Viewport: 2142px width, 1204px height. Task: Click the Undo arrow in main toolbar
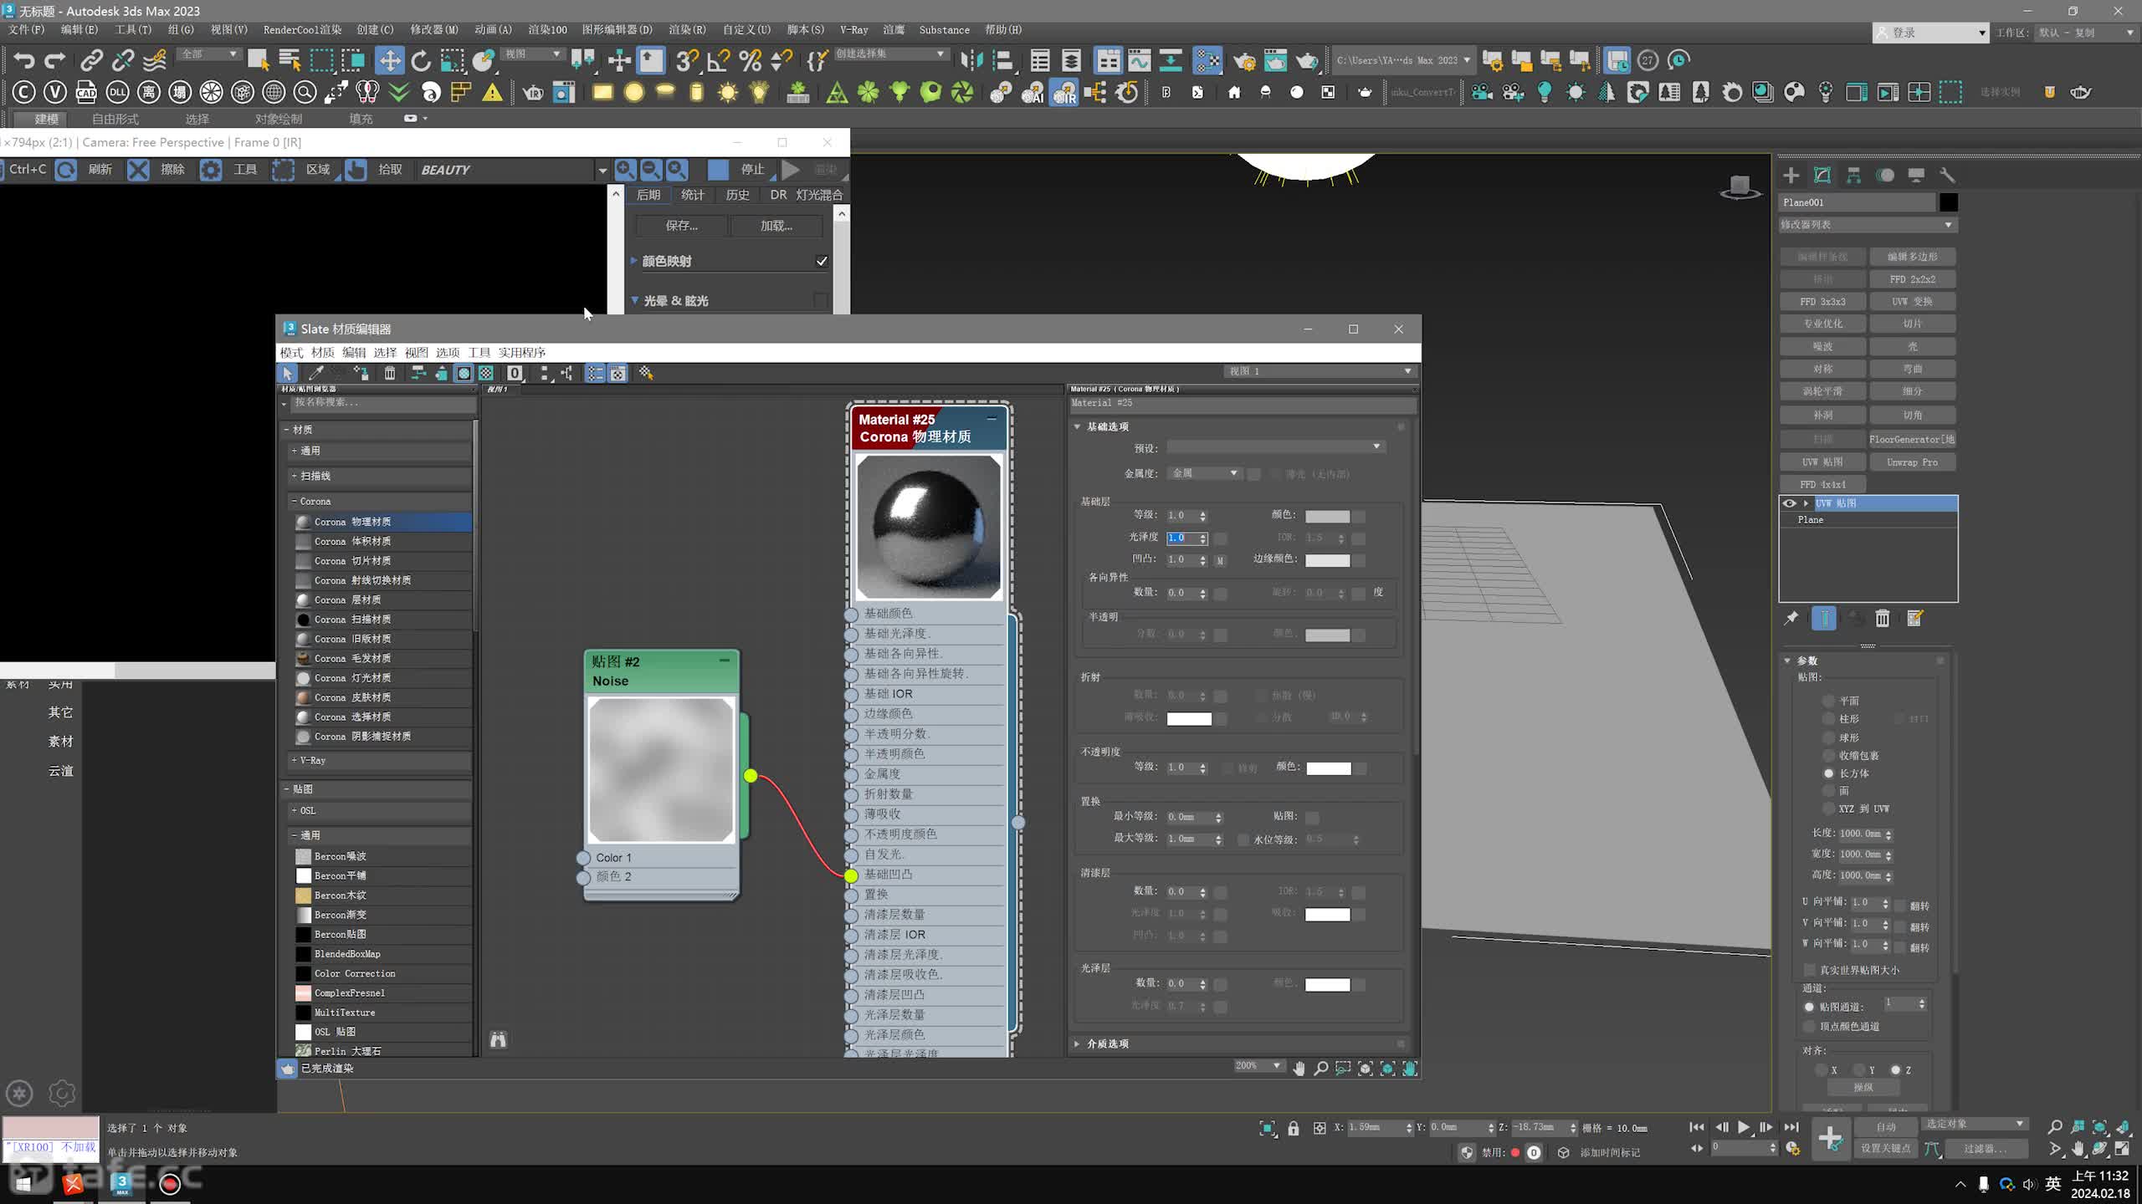(24, 60)
